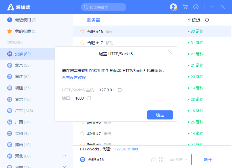Sort servers by 延迟 column
This screenshot has height=168, width=232.
[x=194, y=20]
